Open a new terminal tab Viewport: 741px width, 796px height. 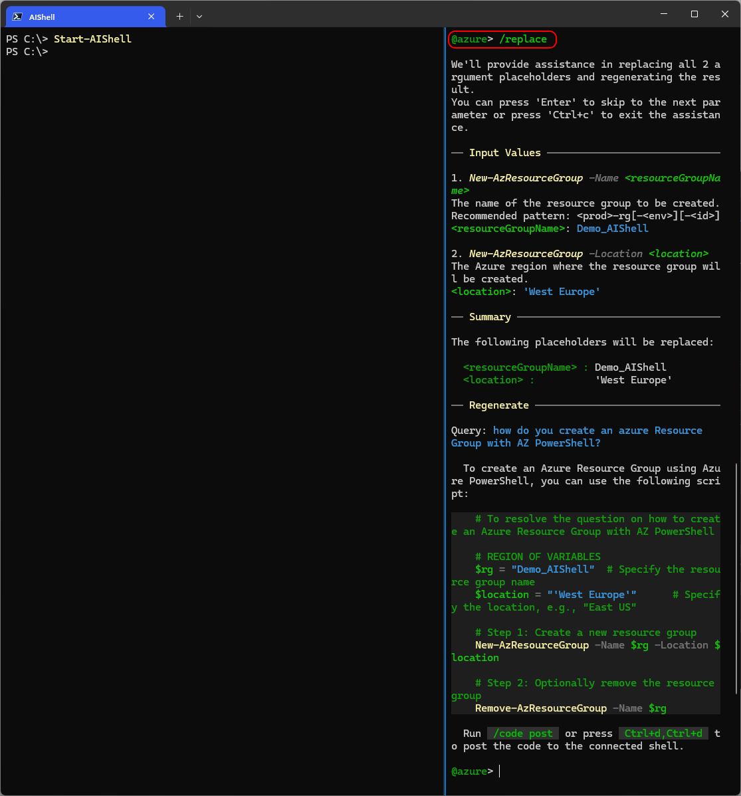tap(180, 17)
